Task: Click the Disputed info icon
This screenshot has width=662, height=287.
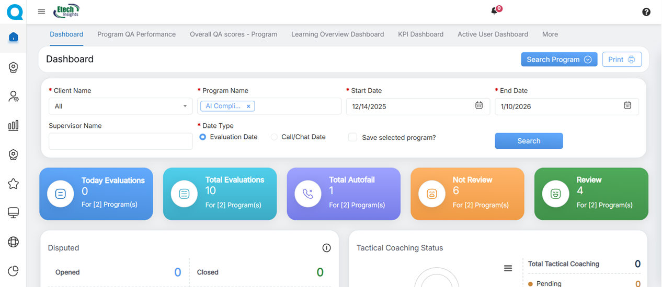Action: 326,248
